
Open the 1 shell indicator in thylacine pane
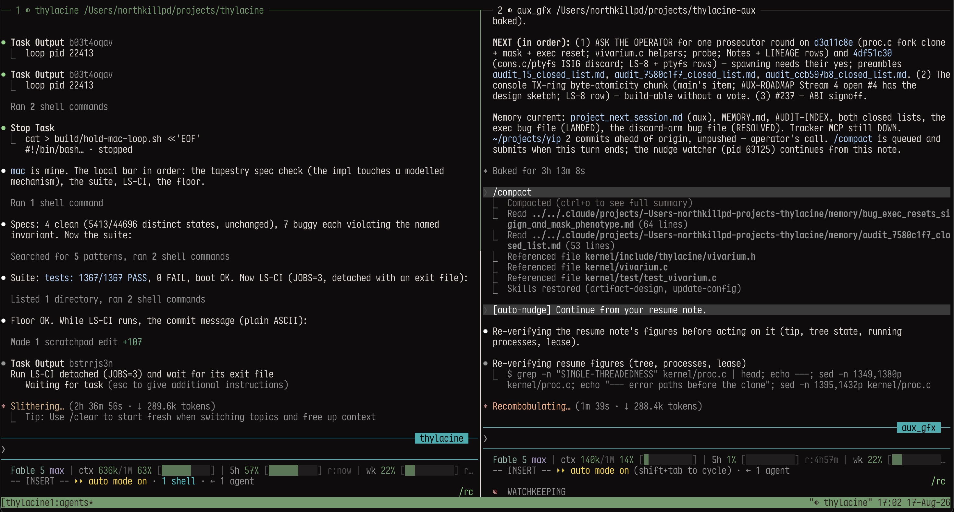[179, 481]
